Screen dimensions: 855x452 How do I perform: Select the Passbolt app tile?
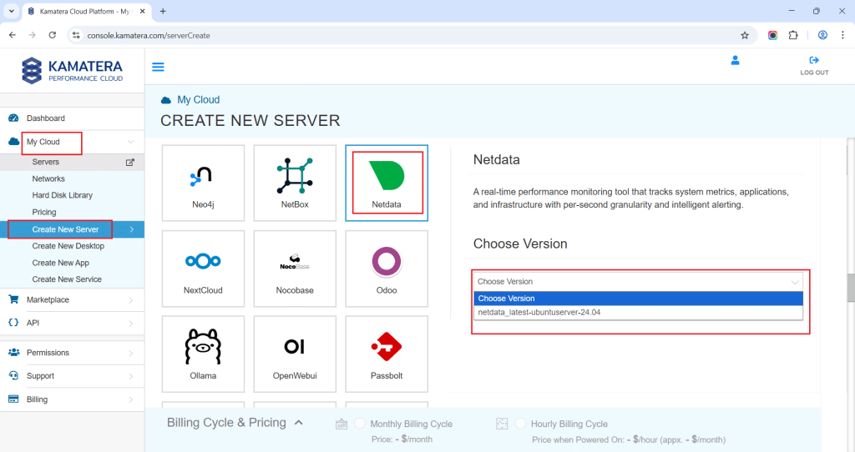pos(387,354)
